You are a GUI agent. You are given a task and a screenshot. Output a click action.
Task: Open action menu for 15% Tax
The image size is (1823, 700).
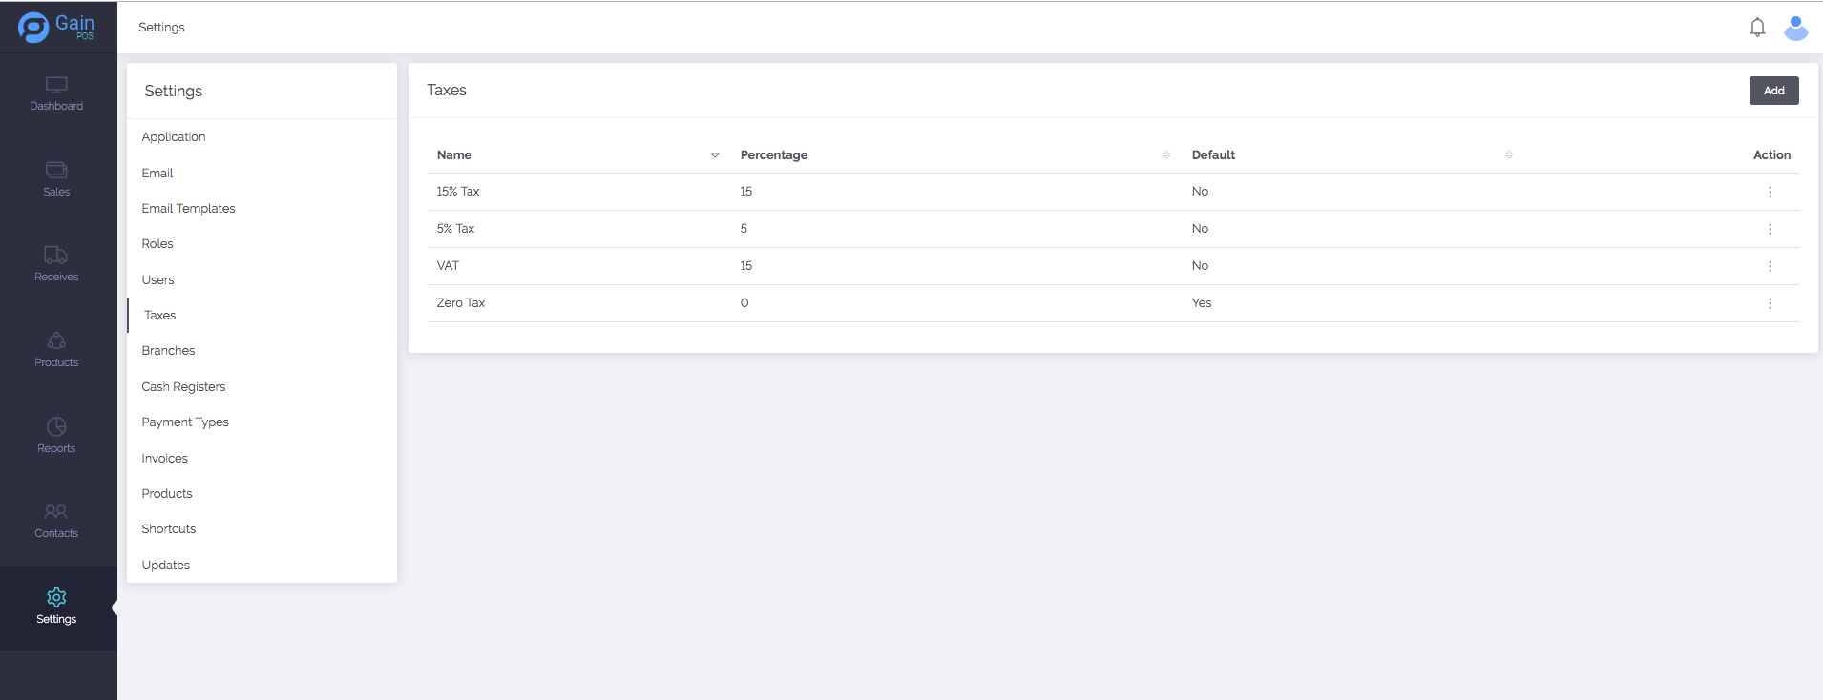click(1770, 192)
